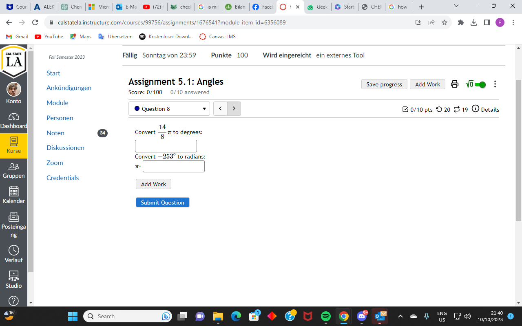This screenshot has height=326, width=522.
Task: Click the top Add Work button
Action: point(427,84)
